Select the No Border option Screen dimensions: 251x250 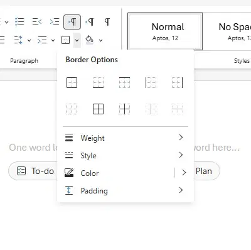[72, 109]
